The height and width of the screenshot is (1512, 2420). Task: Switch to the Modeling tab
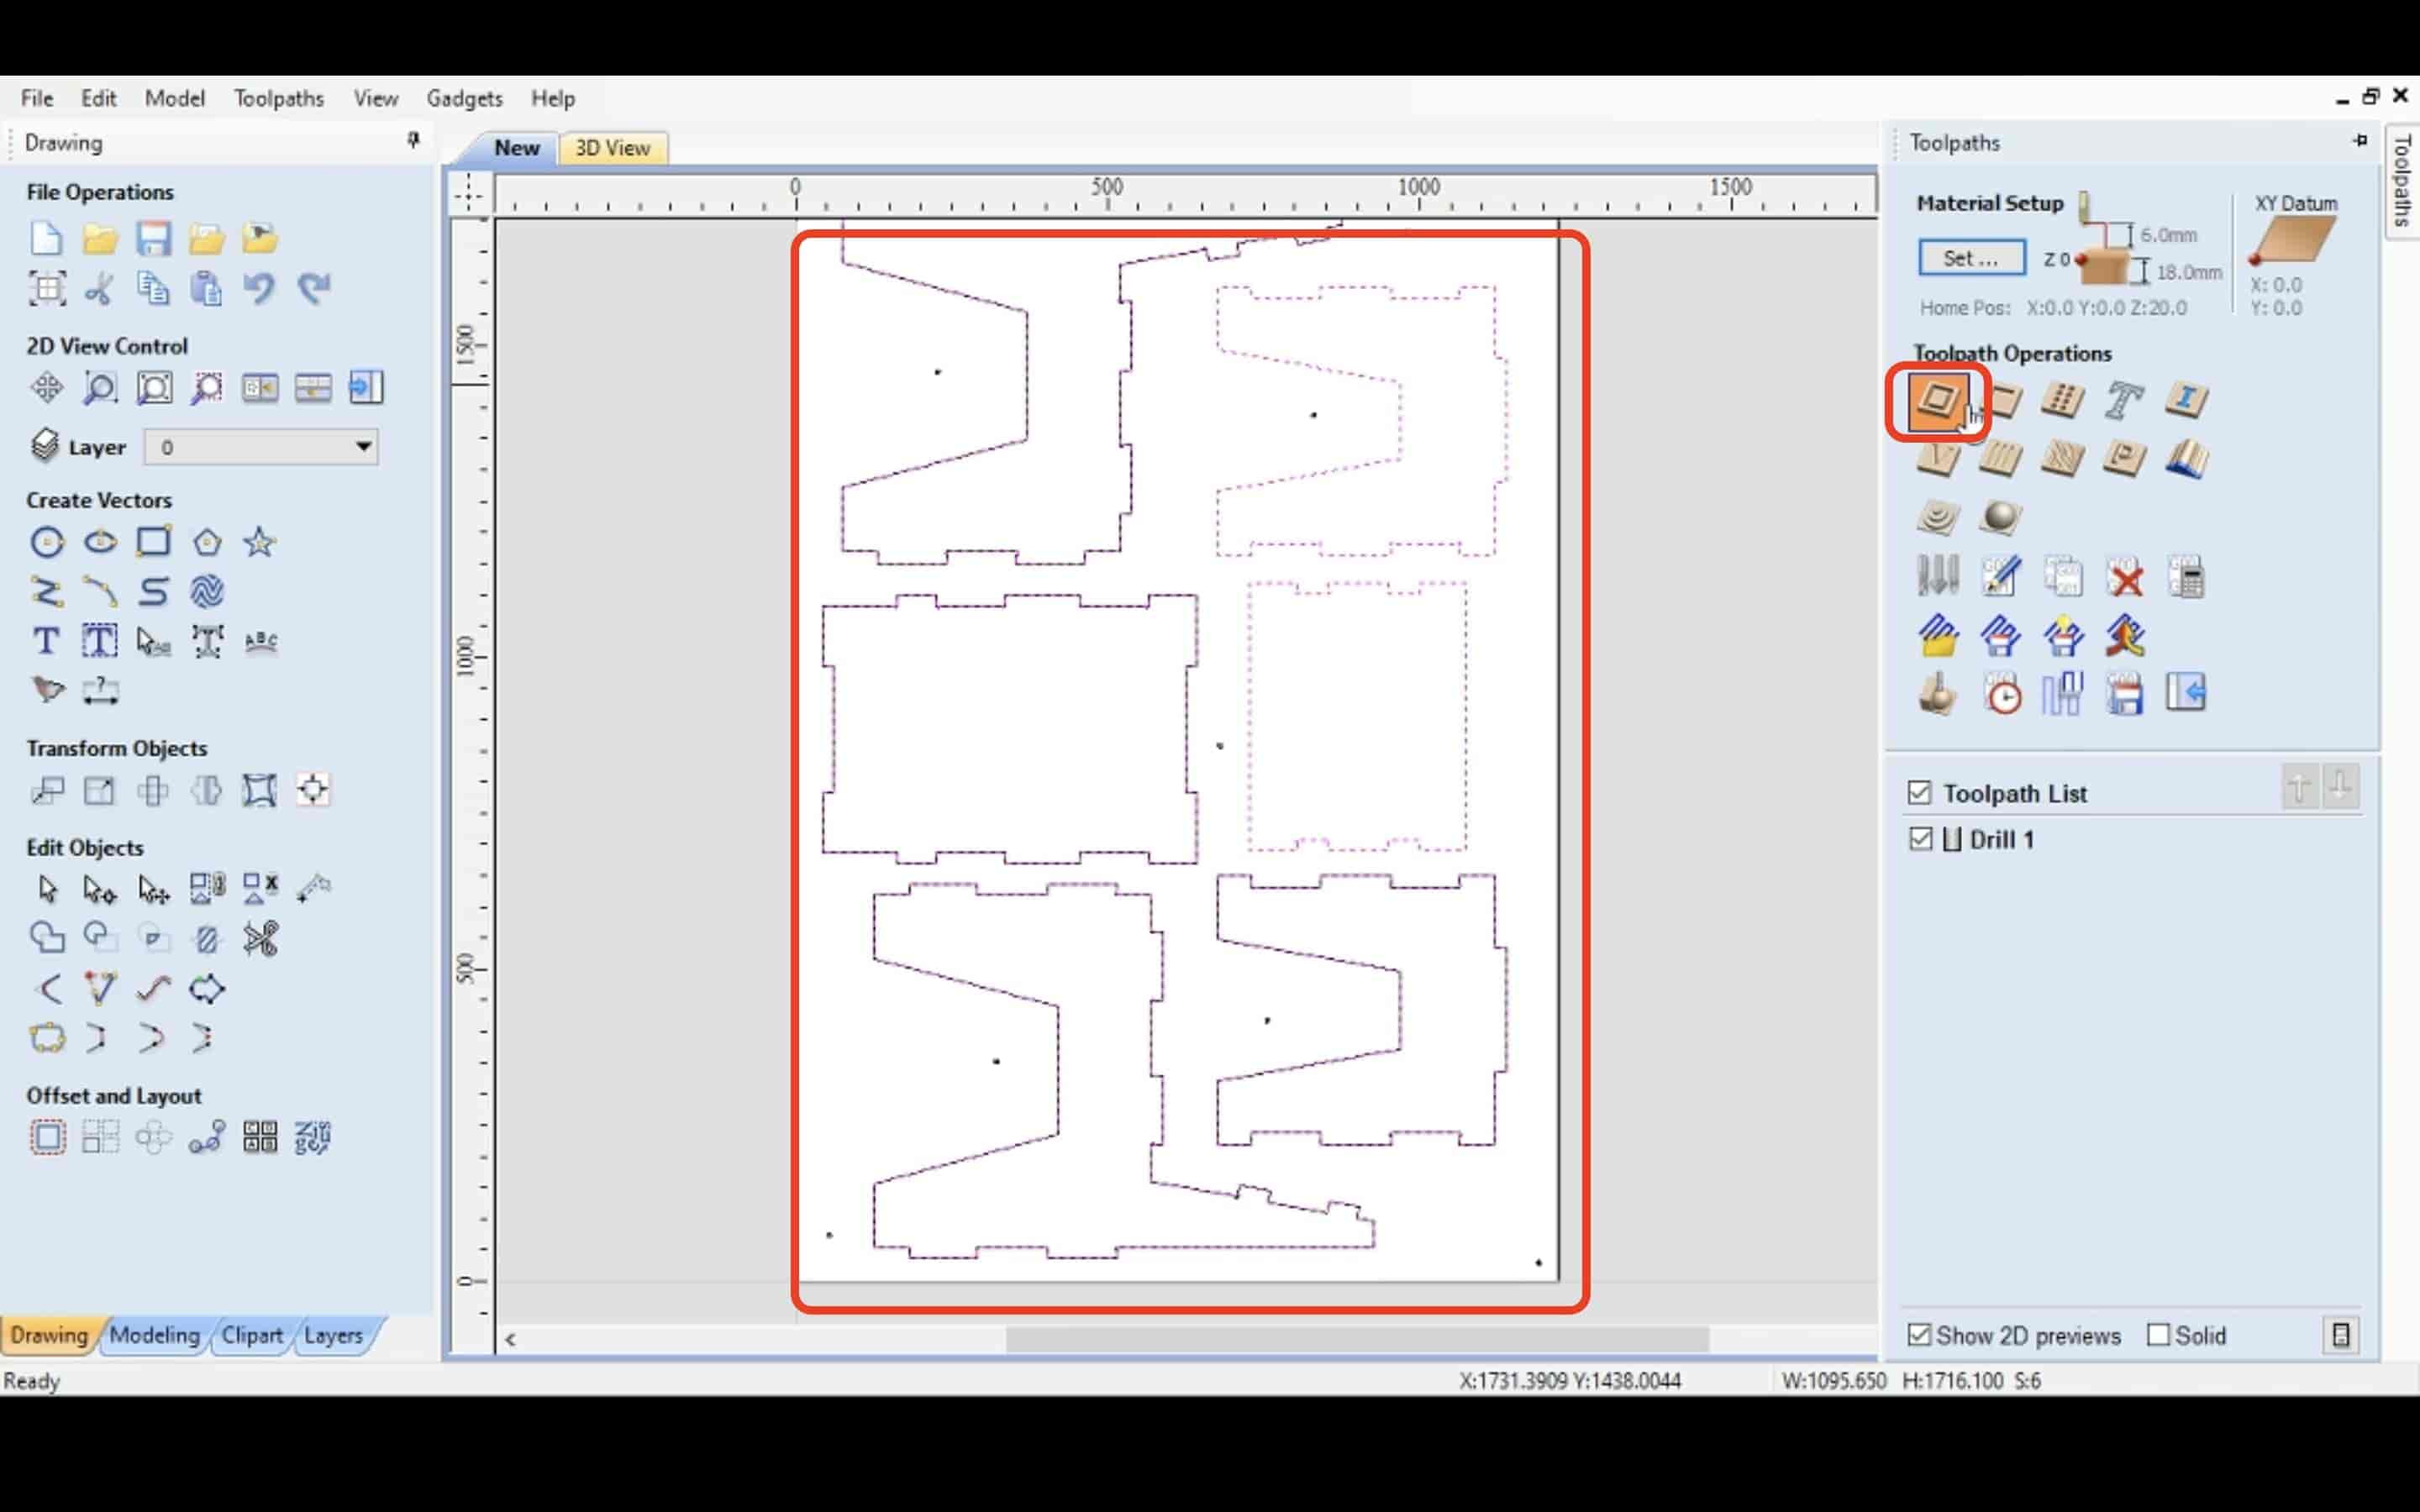point(153,1334)
